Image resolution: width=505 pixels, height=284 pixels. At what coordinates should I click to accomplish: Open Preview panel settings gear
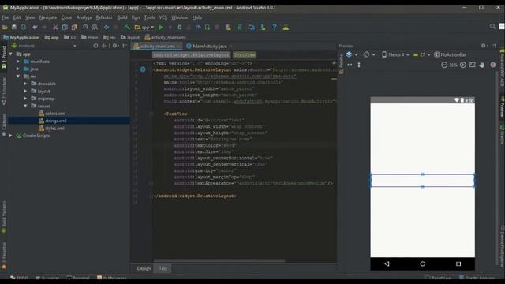pos(484,46)
